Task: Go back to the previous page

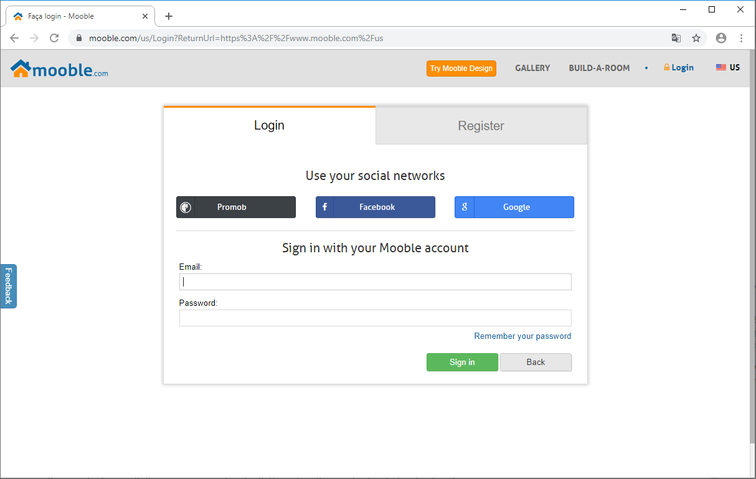Action: [14, 38]
